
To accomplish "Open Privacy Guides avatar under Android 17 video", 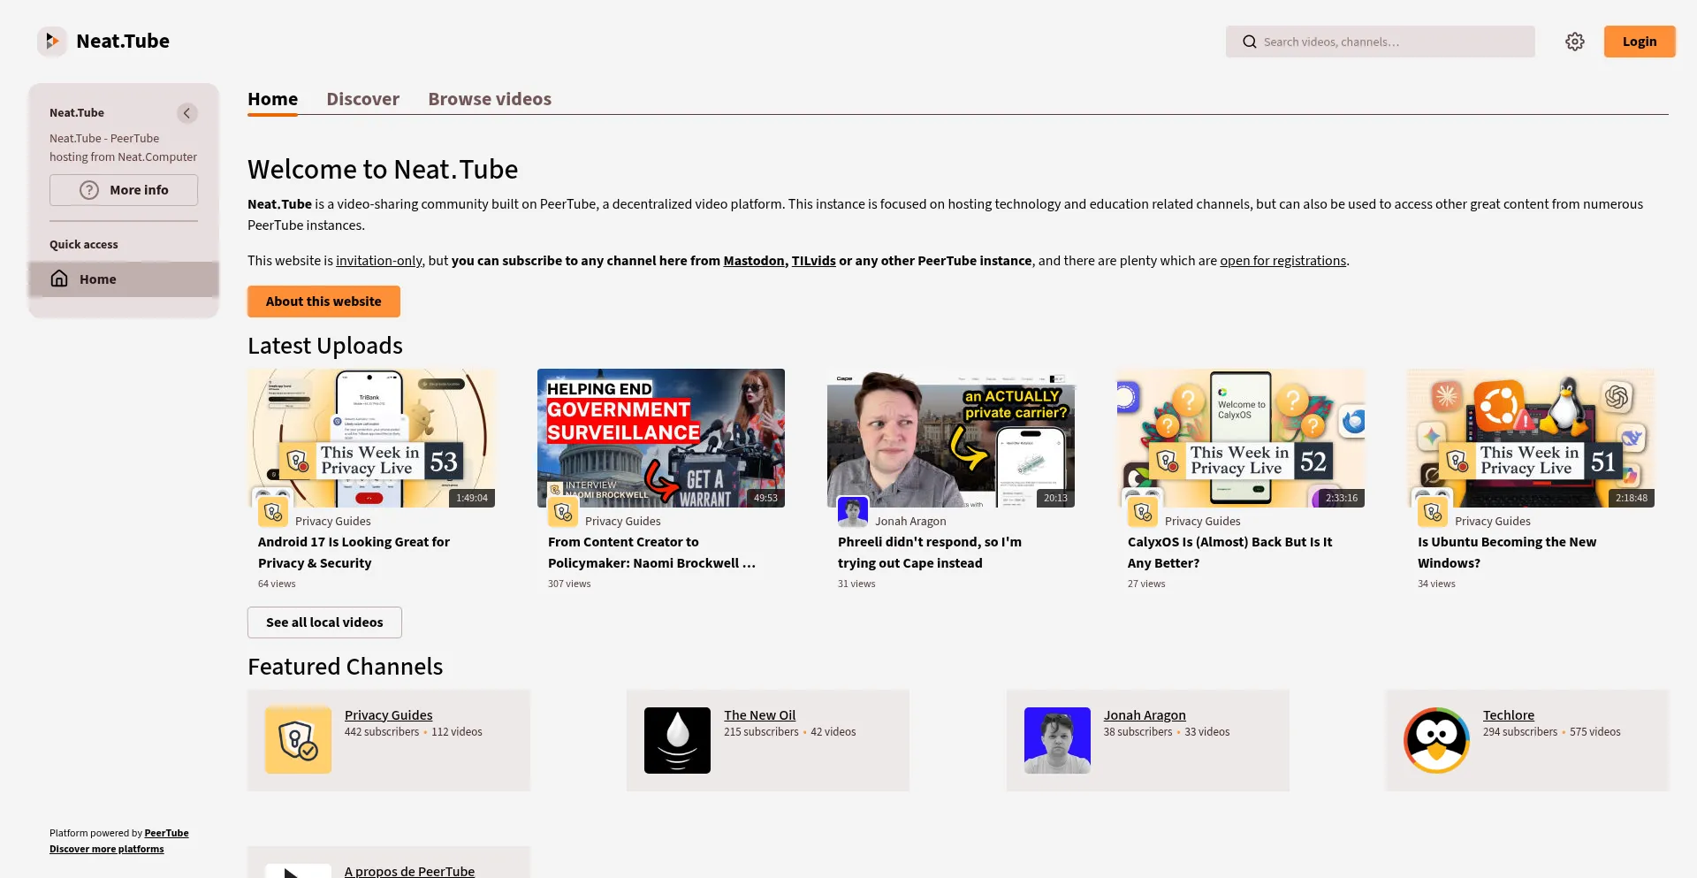I will 273,512.
